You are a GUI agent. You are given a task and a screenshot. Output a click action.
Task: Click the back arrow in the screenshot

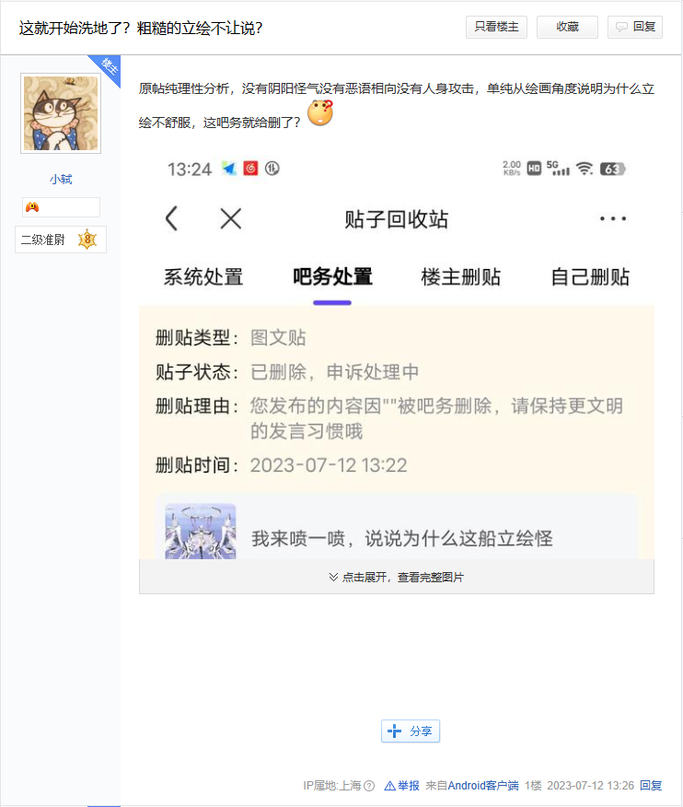click(172, 218)
